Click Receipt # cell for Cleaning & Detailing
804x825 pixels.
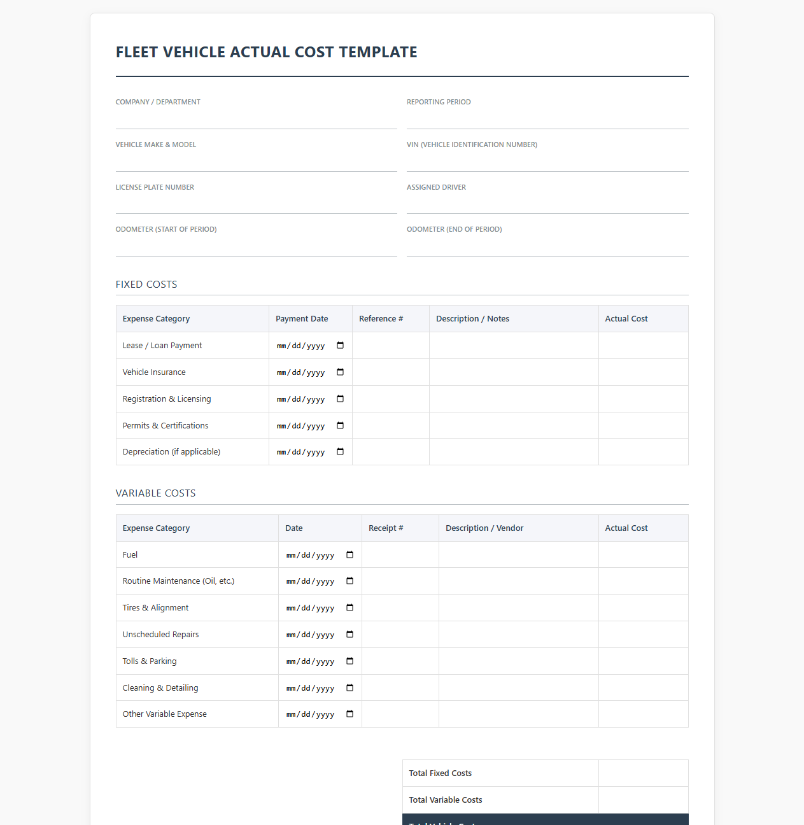pyautogui.click(x=400, y=688)
